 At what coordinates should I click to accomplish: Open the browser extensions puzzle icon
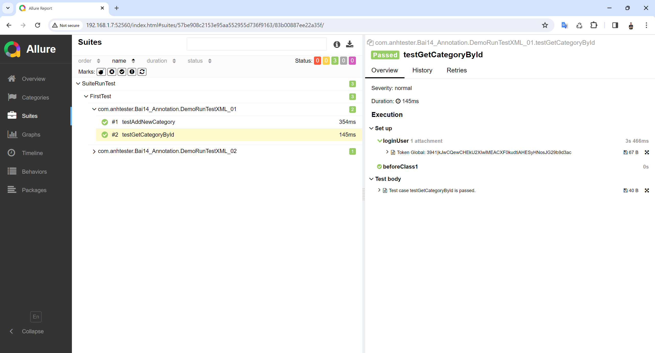point(594,25)
